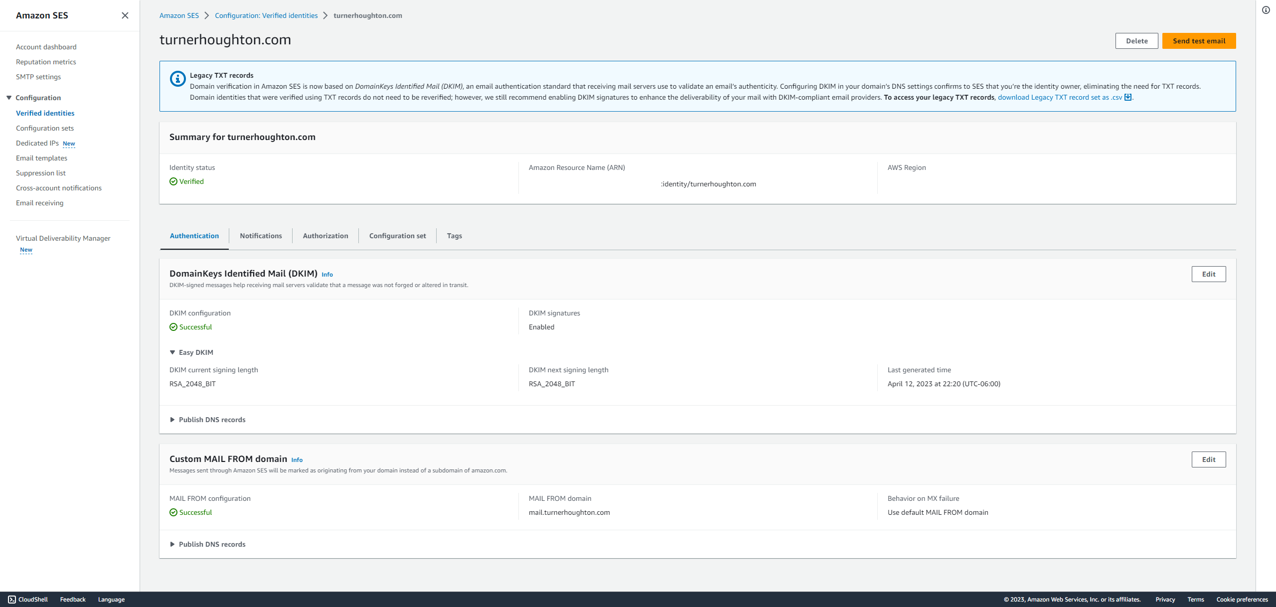Open Cookie preferences in footer
The width and height of the screenshot is (1276, 607).
coord(1242,600)
